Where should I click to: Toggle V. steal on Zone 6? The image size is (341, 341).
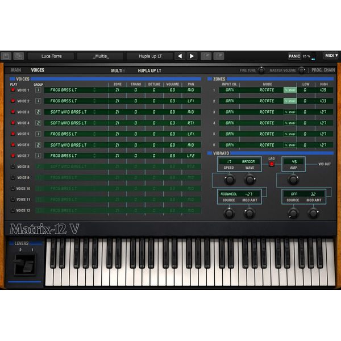pos(290,145)
